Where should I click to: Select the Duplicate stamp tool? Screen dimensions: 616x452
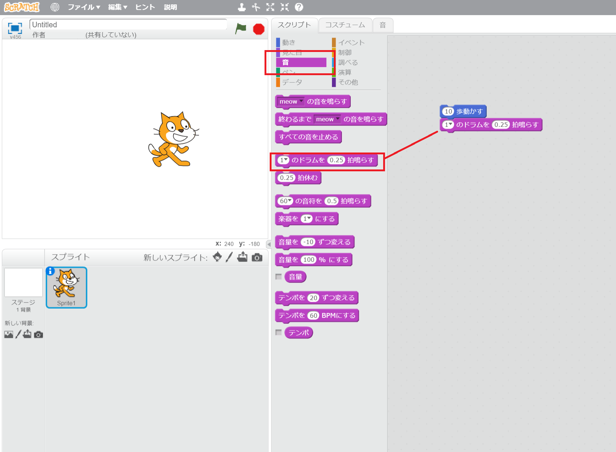click(x=242, y=7)
